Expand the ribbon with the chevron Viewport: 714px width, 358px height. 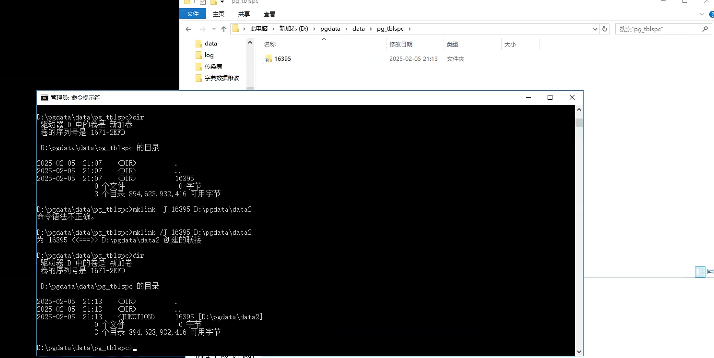pyautogui.click(x=702, y=14)
